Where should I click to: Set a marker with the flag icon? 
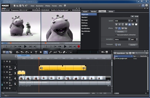[41, 52]
